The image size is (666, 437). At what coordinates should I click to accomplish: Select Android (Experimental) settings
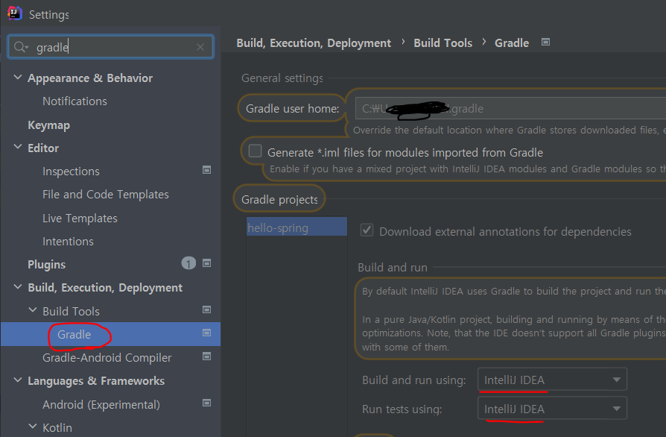pyautogui.click(x=101, y=404)
